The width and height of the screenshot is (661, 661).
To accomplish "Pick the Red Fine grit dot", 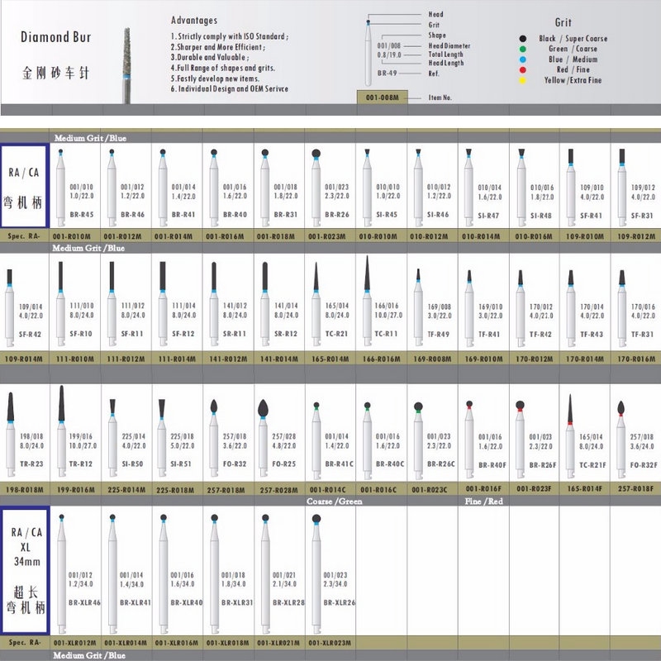I will (x=522, y=70).
